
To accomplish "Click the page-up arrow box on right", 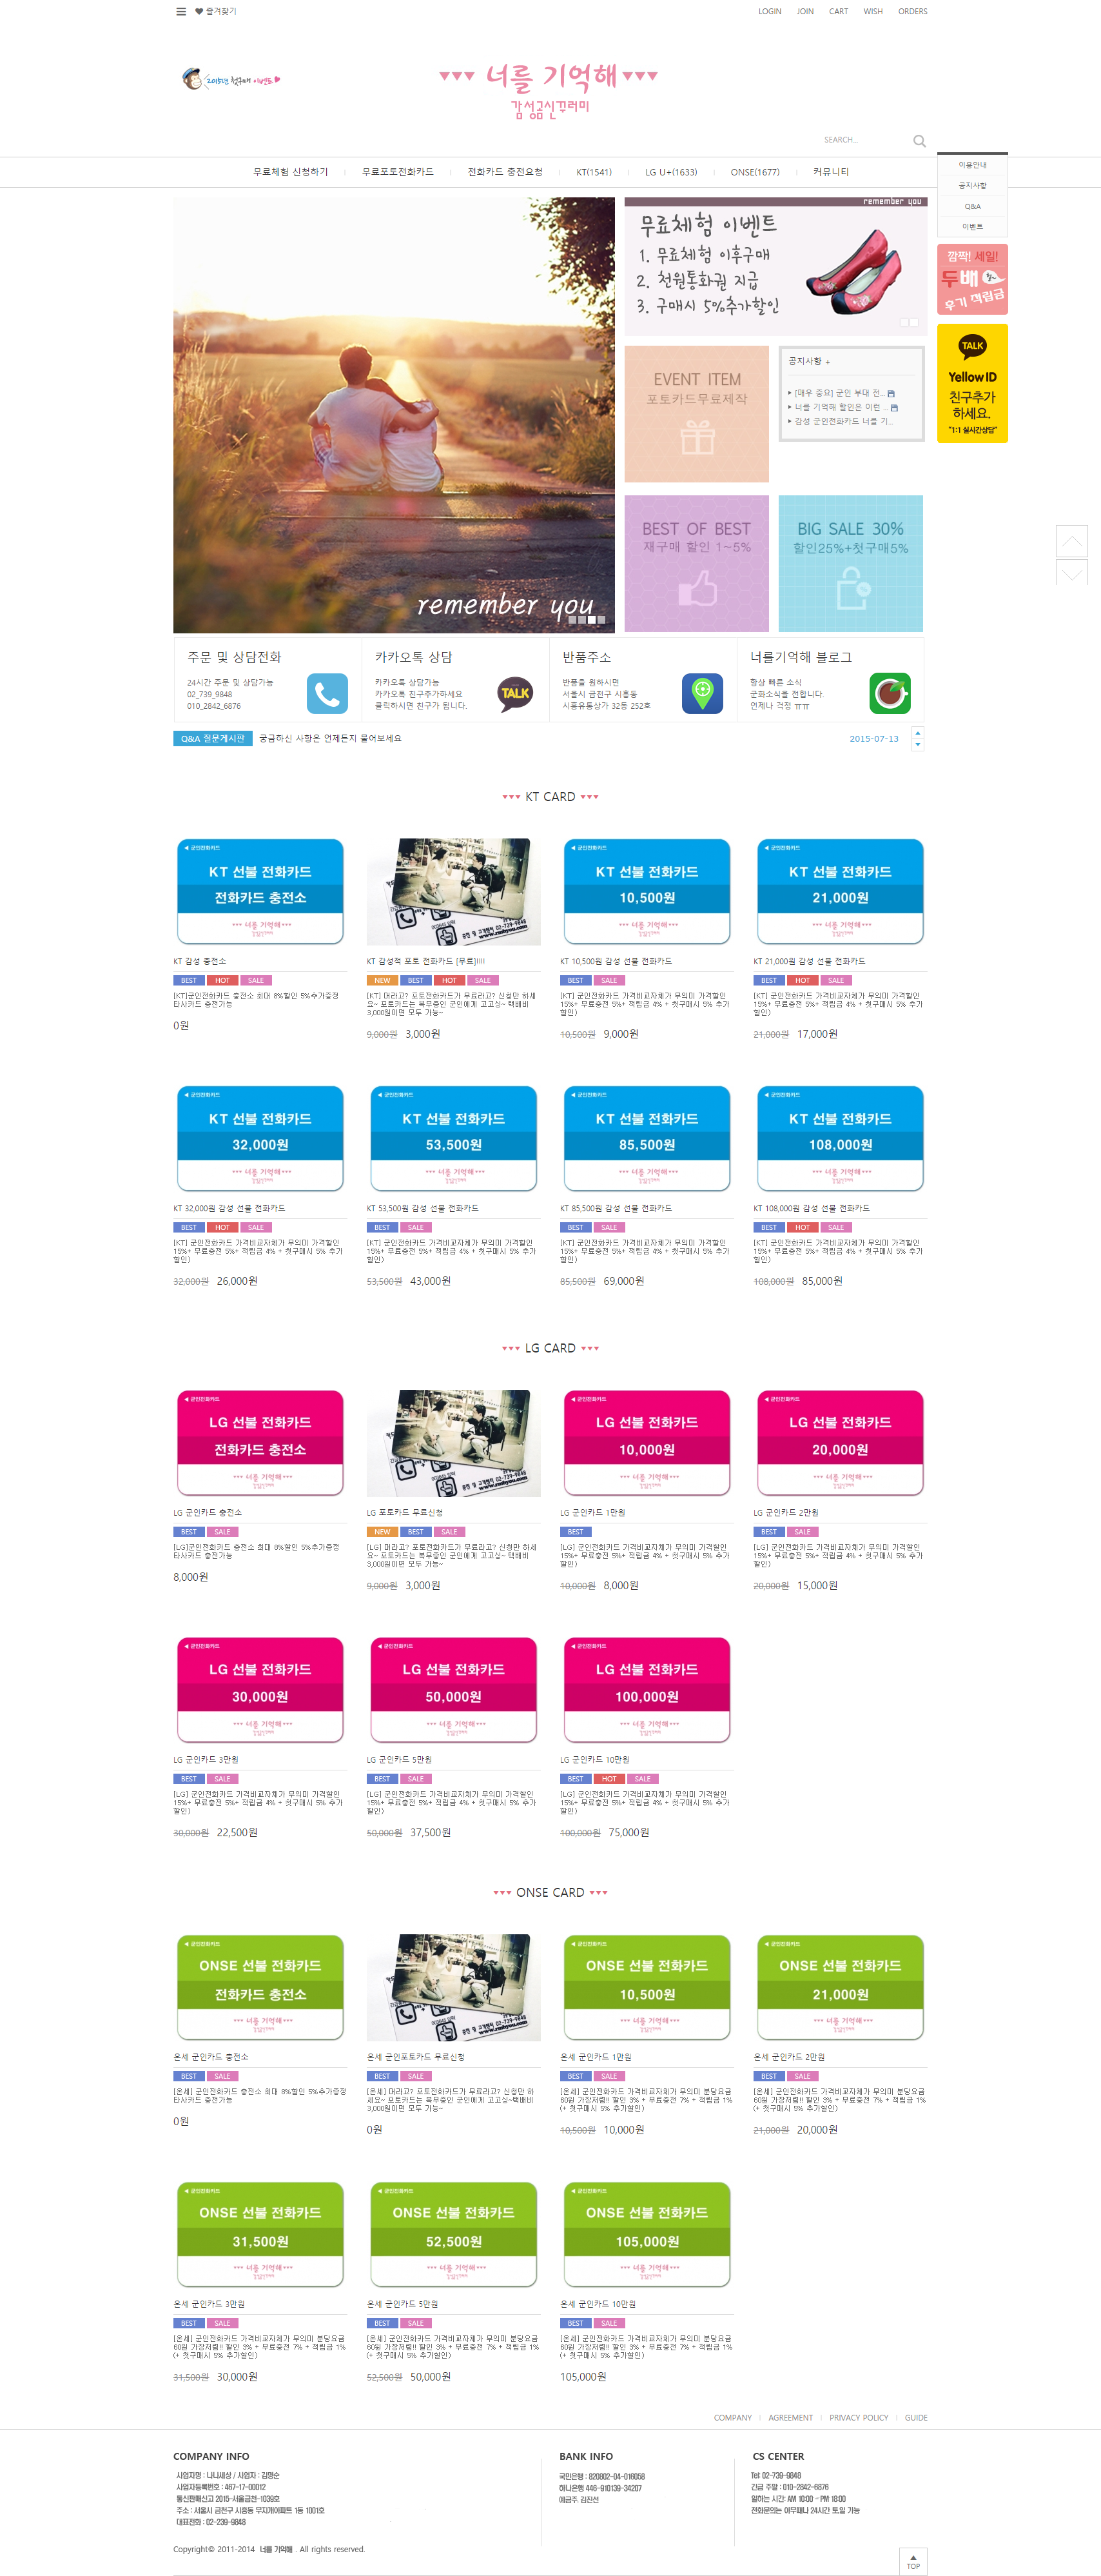I will pyautogui.click(x=1071, y=541).
